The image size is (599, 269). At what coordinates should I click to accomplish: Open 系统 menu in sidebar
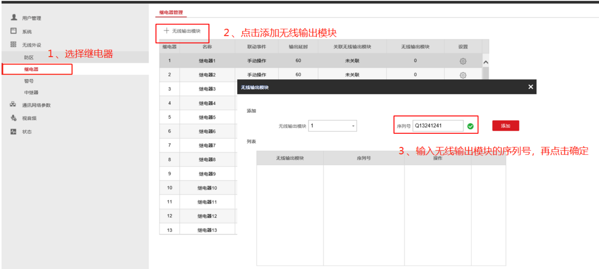tap(27, 32)
